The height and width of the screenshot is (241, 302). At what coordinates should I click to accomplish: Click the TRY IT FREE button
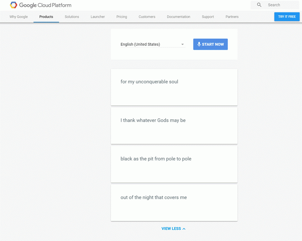[287, 16]
